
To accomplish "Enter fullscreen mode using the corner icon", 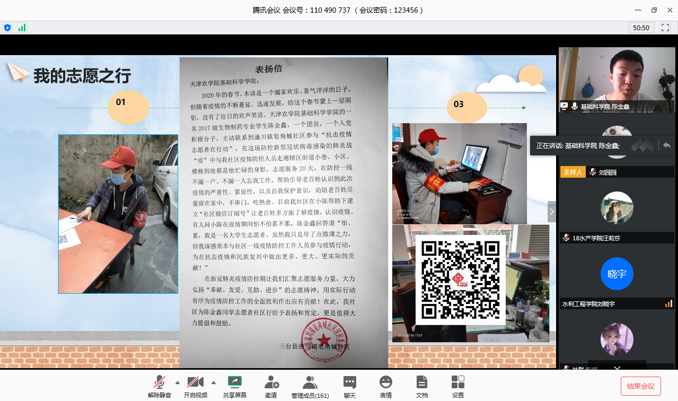I will click(x=665, y=28).
